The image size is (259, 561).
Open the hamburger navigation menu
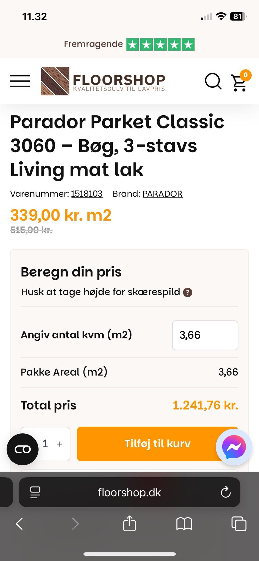[20, 81]
